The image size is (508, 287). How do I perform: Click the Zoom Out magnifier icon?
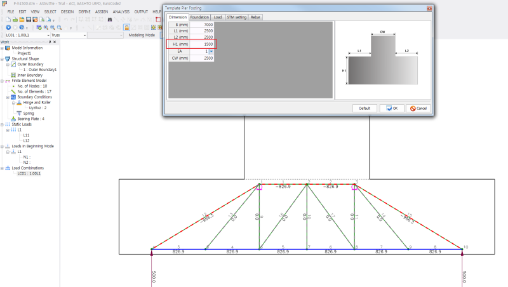pyautogui.click(x=53, y=27)
